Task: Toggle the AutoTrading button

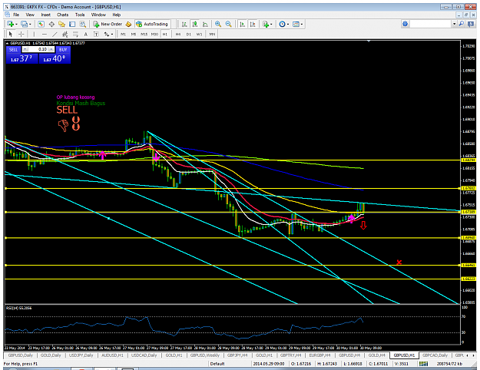Action: pos(152,24)
